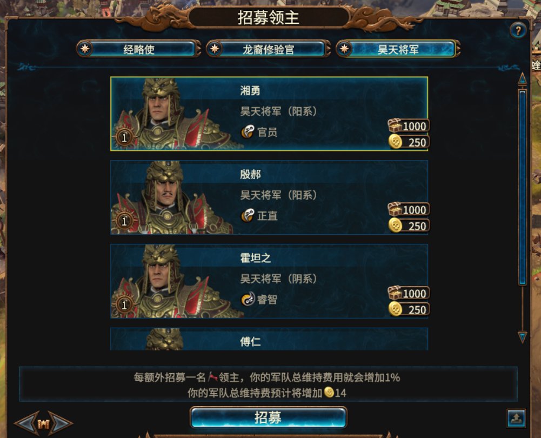Click the scrollbar up arrow
The height and width of the screenshot is (438, 541).
(x=523, y=79)
